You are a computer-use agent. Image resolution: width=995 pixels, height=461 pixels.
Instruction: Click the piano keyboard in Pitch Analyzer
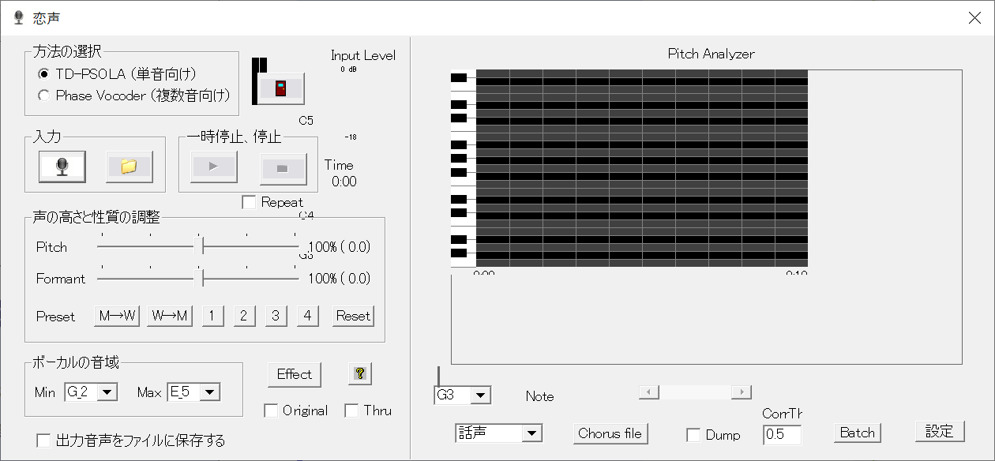(464, 168)
